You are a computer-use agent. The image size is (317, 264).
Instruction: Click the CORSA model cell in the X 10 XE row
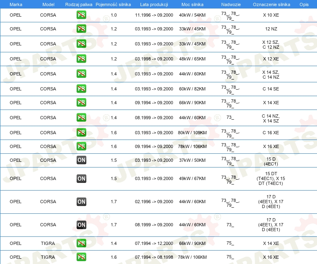48,15
